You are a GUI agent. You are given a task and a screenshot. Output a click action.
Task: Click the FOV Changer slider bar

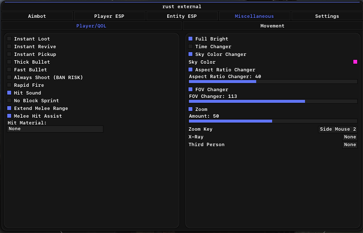273,101
